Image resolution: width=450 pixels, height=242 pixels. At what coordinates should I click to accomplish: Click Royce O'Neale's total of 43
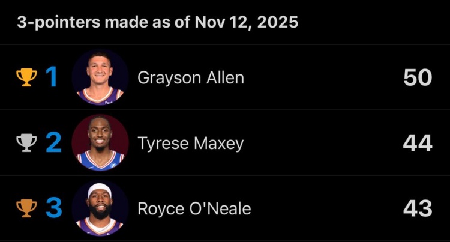(418, 208)
